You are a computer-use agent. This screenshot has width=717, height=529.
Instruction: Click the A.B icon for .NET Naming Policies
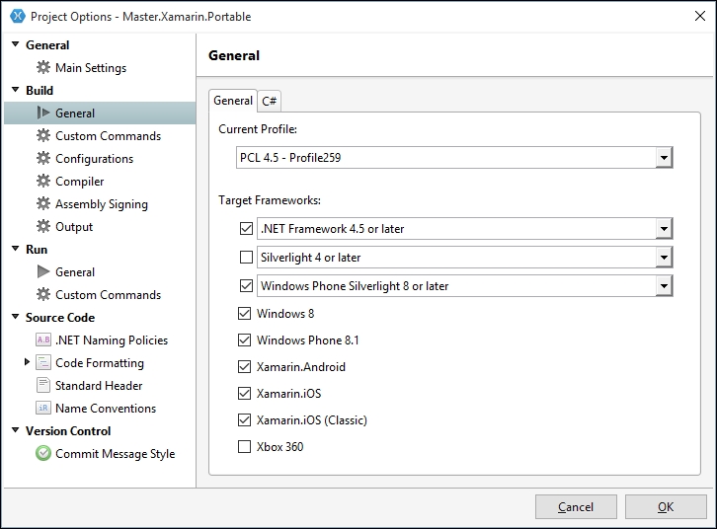43,340
